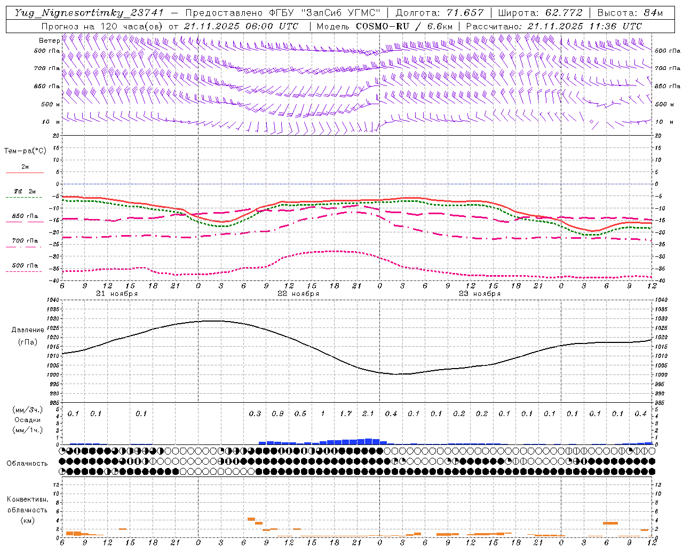Click the precipitation value 2.1

368,413
